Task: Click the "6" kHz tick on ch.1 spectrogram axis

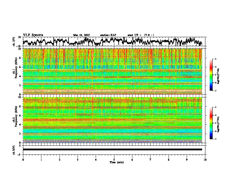Action: [x=20, y=67]
